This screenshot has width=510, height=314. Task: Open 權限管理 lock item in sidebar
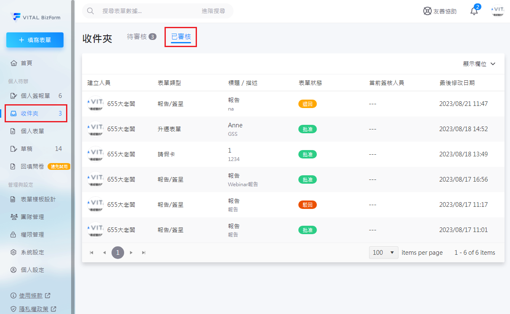pos(32,235)
